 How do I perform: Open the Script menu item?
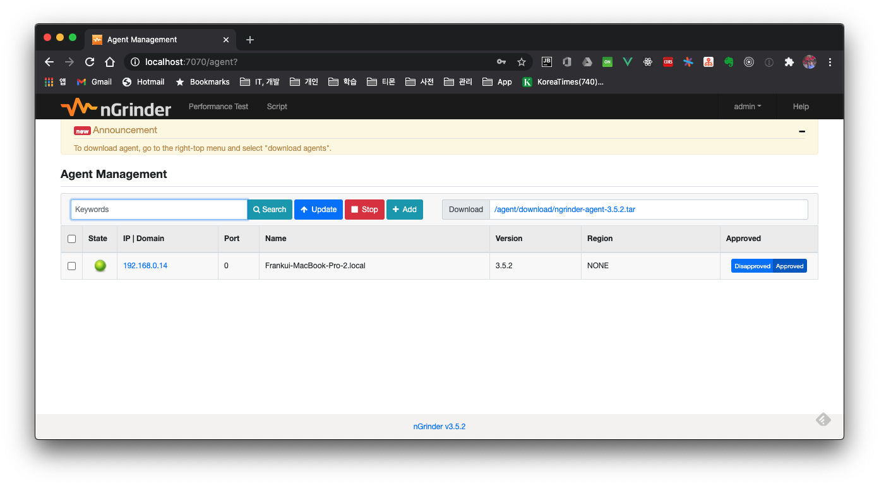pyautogui.click(x=277, y=107)
